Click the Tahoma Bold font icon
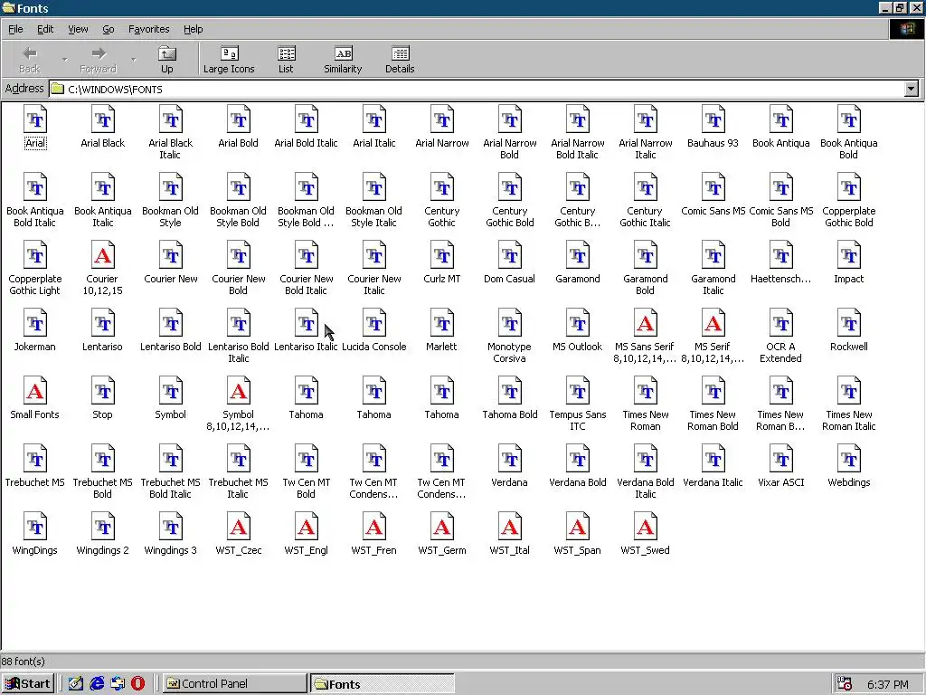The image size is (926, 695). [510, 392]
